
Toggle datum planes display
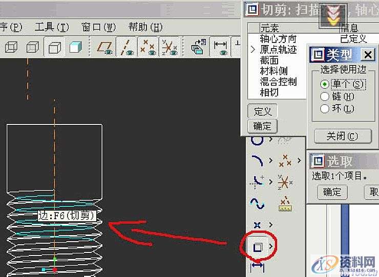pyautogui.click(x=104, y=48)
